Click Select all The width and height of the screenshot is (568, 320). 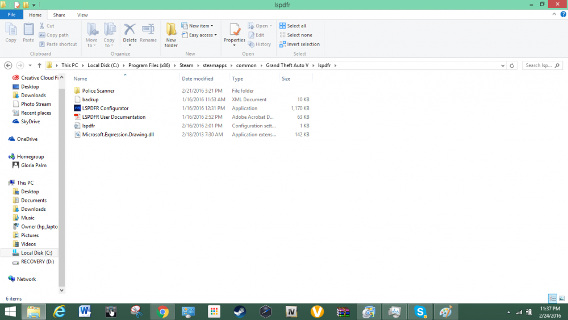click(293, 26)
